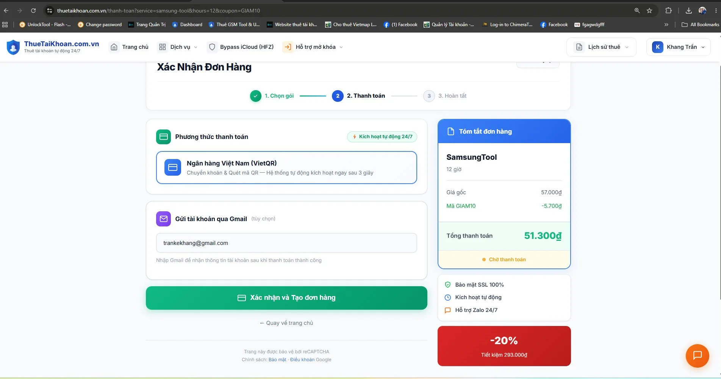Open the orange chat support bubble
Viewport: 721px width, 379px height.
click(x=697, y=356)
